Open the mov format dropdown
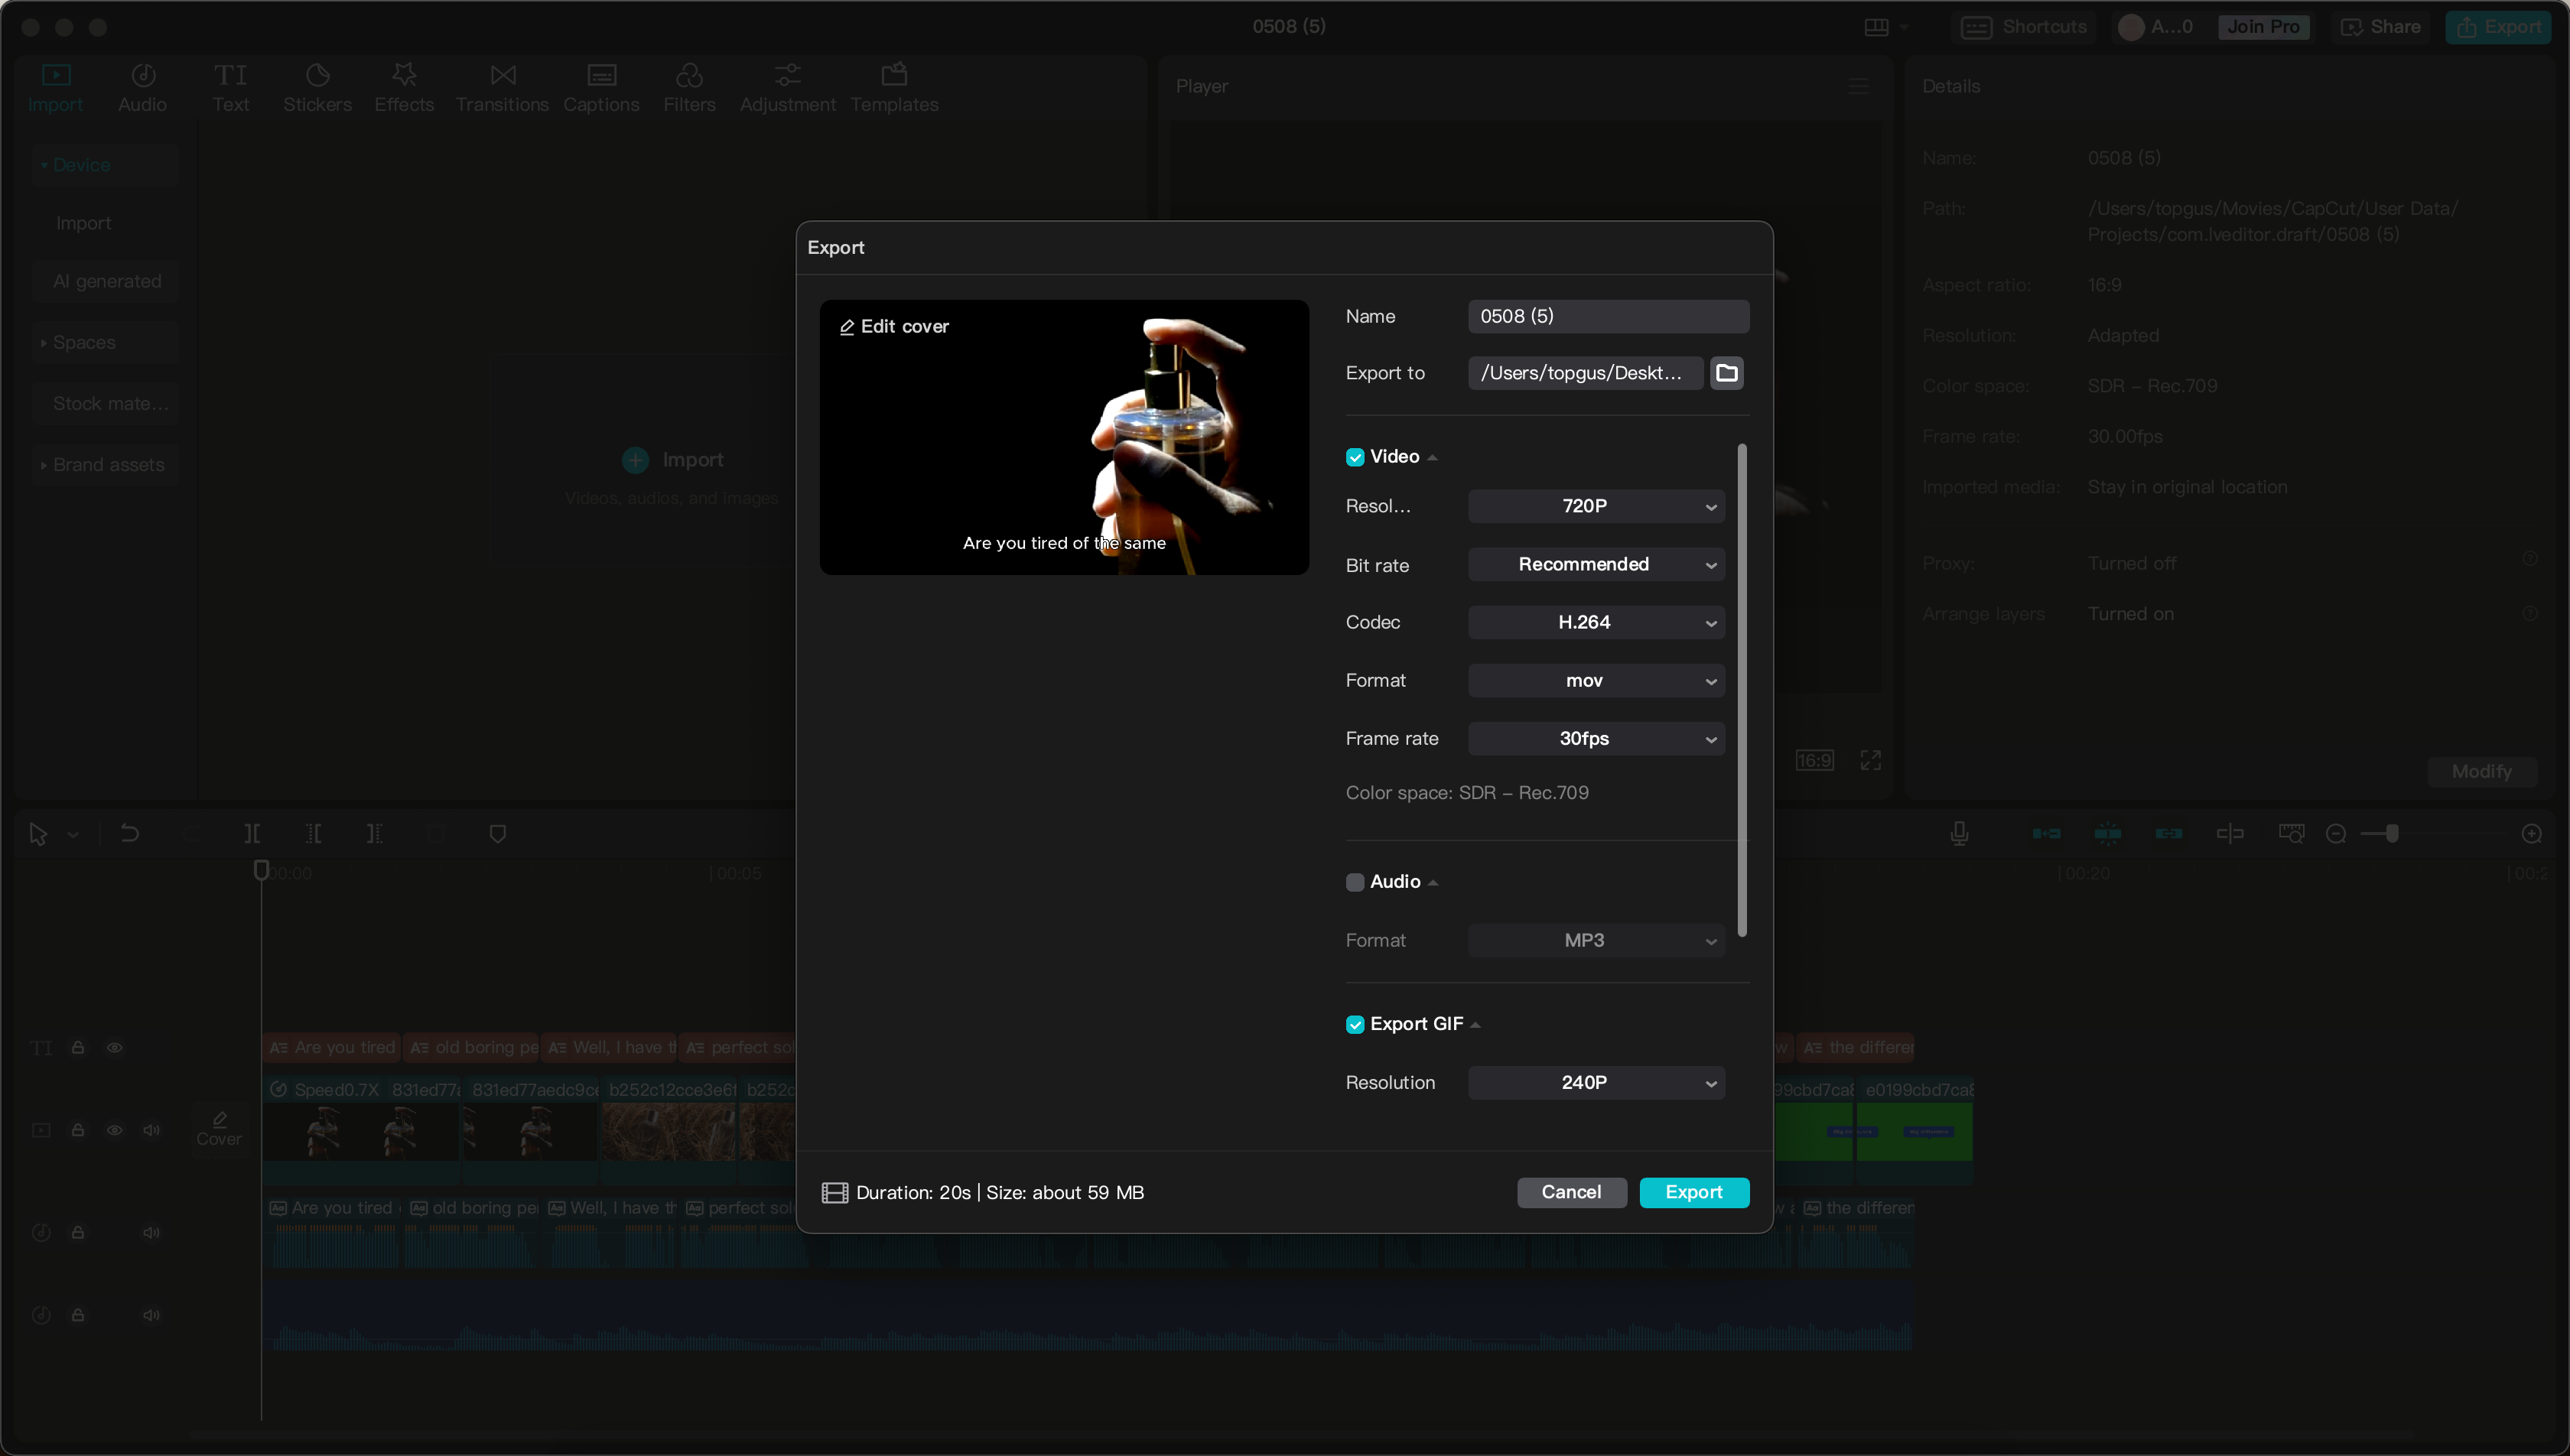The image size is (2570, 1456). [x=1595, y=680]
